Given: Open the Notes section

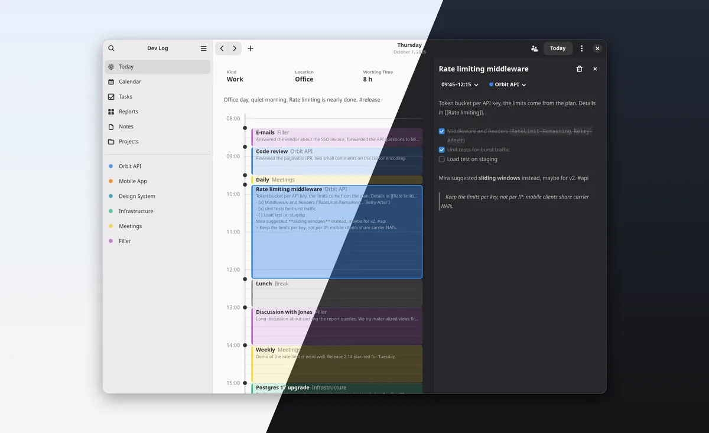Looking at the screenshot, I should [157, 126].
